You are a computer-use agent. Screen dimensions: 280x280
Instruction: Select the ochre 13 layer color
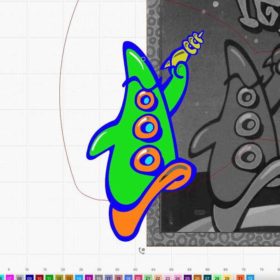[x=69, y=278]
